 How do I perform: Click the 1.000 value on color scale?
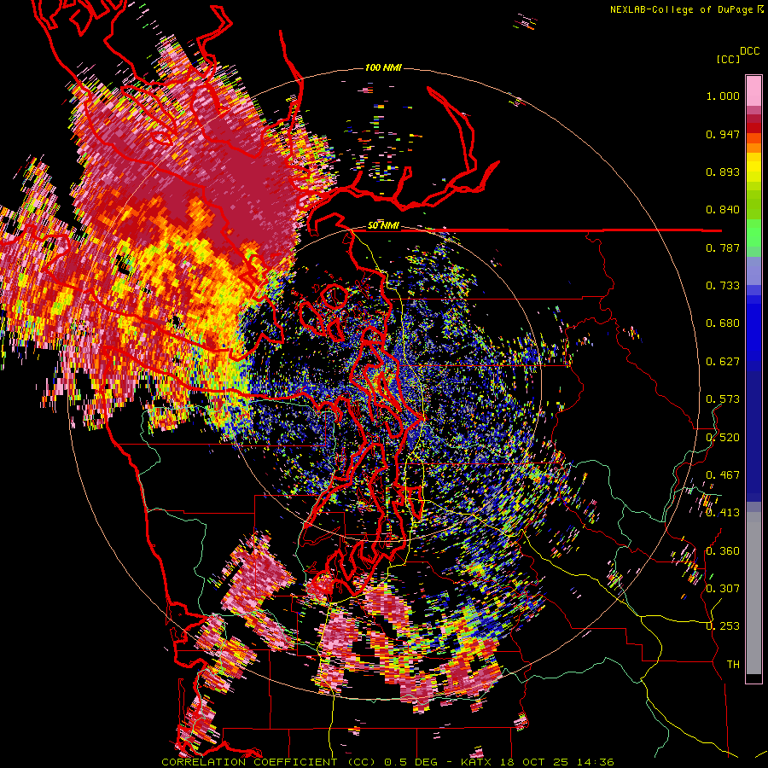pyautogui.click(x=723, y=96)
